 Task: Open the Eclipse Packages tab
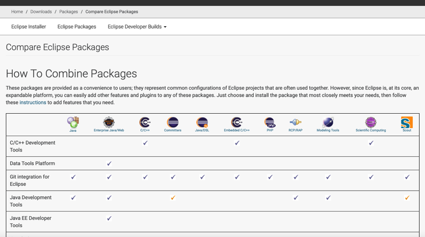coord(77,27)
